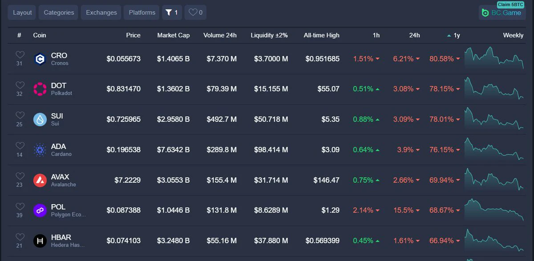Favorite AVAX with its heart icon
This screenshot has height=261, width=534.
point(20,176)
